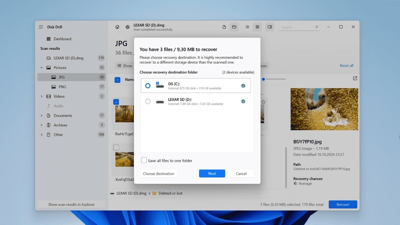Toggle the preview panel icon
Viewport: 400px width, 225px height.
[x=270, y=27]
